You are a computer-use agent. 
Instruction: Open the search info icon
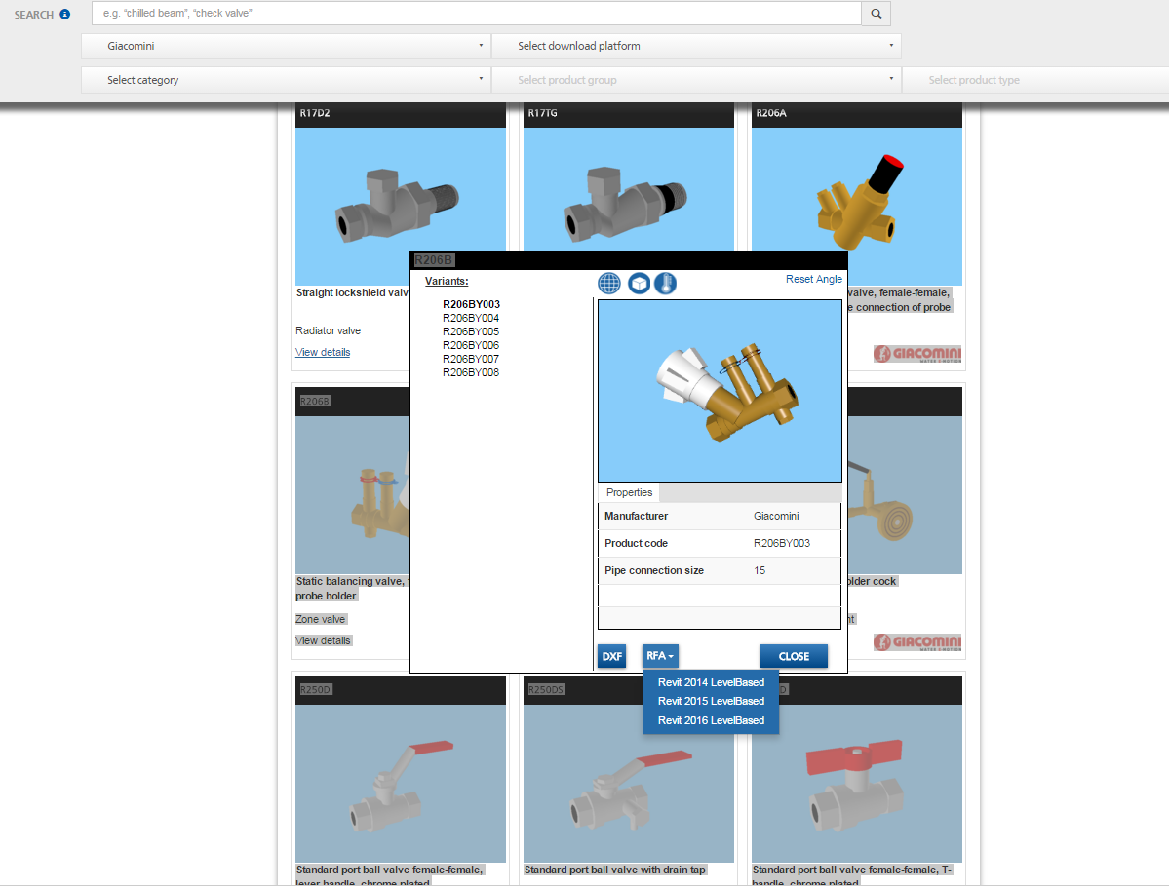65,15
